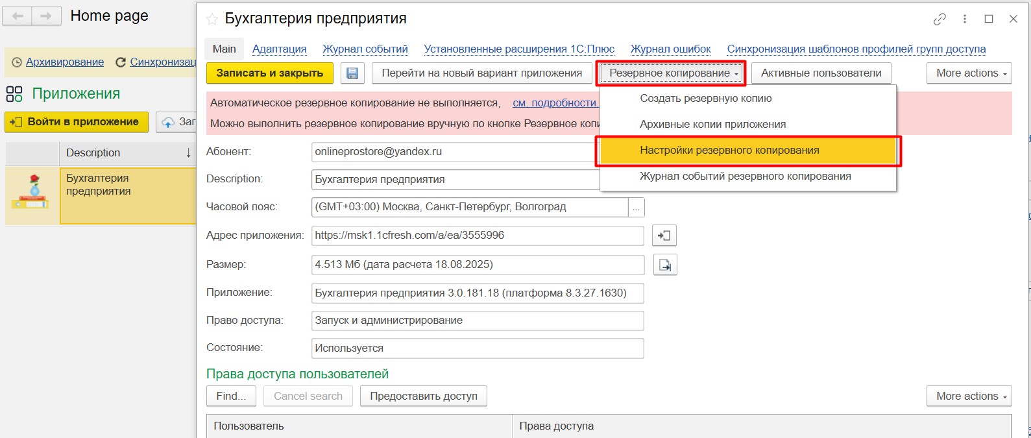Click into the Description input field

click(x=454, y=180)
